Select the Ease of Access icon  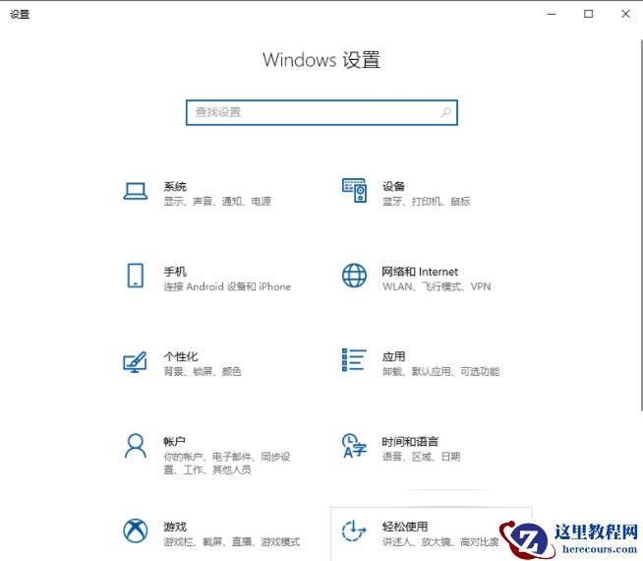pyautogui.click(x=354, y=530)
